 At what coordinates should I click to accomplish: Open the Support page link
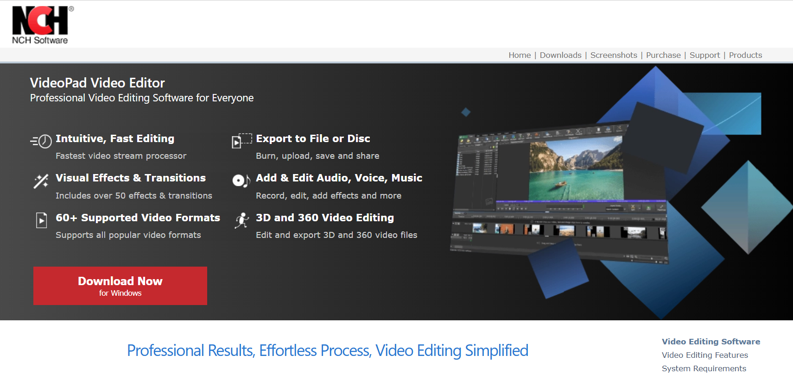pyautogui.click(x=704, y=55)
